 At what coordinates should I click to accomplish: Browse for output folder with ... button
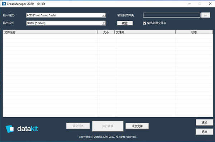coord(206,15)
